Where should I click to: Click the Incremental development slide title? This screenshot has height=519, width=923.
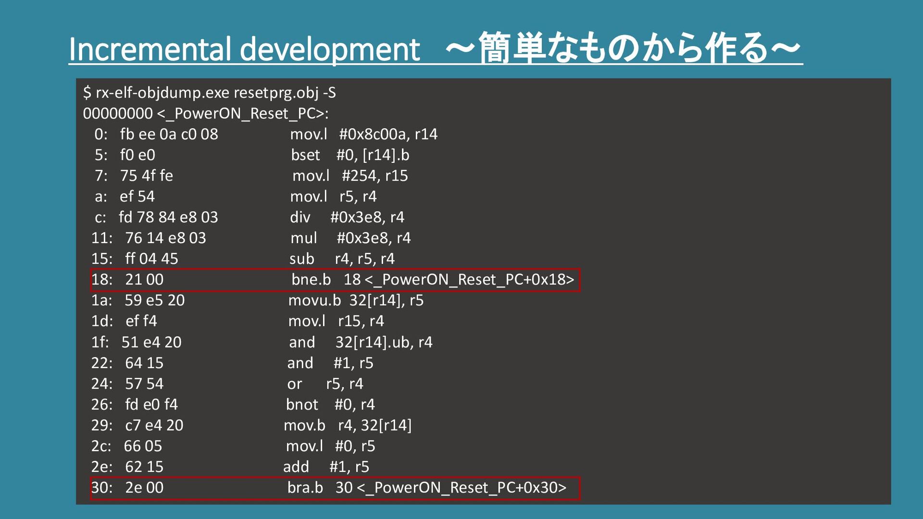244,49
